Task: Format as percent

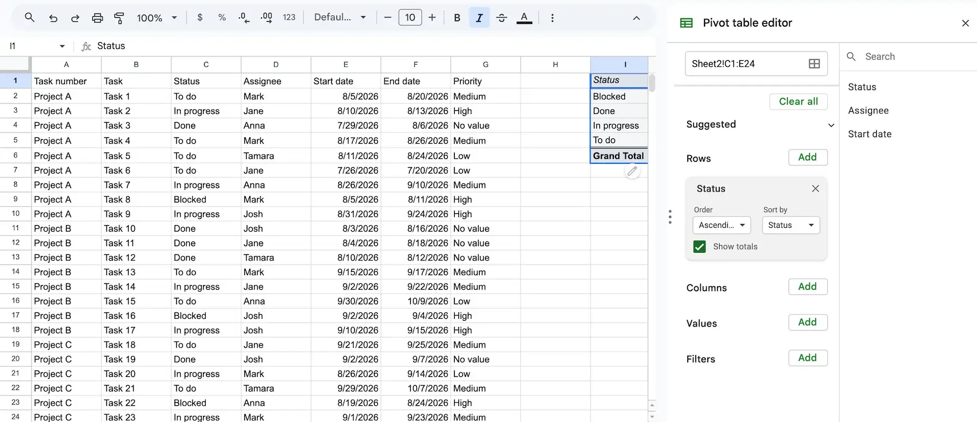Action: point(222,17)
